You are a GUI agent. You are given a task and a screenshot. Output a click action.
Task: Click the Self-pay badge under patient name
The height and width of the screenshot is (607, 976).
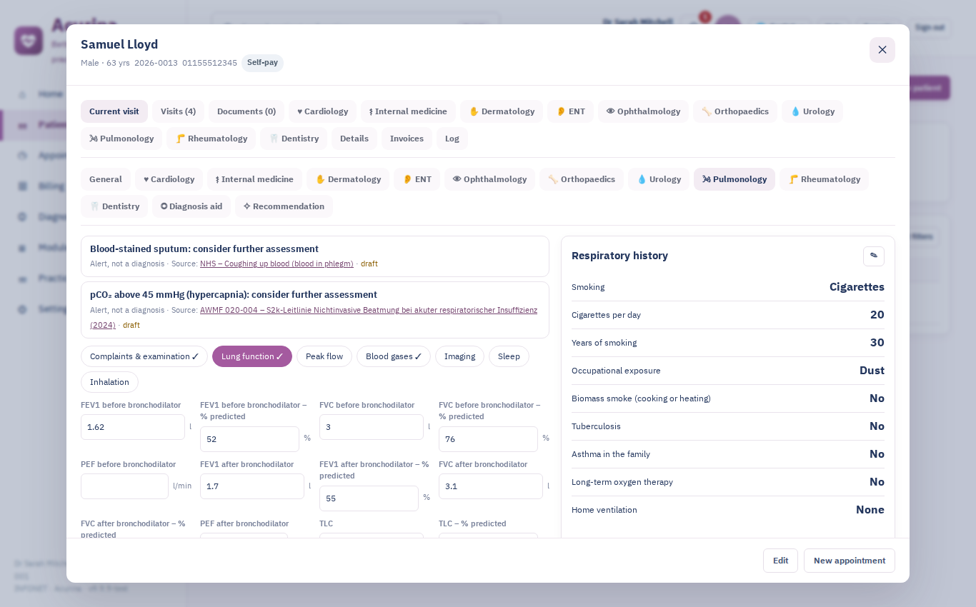[262, 63]
